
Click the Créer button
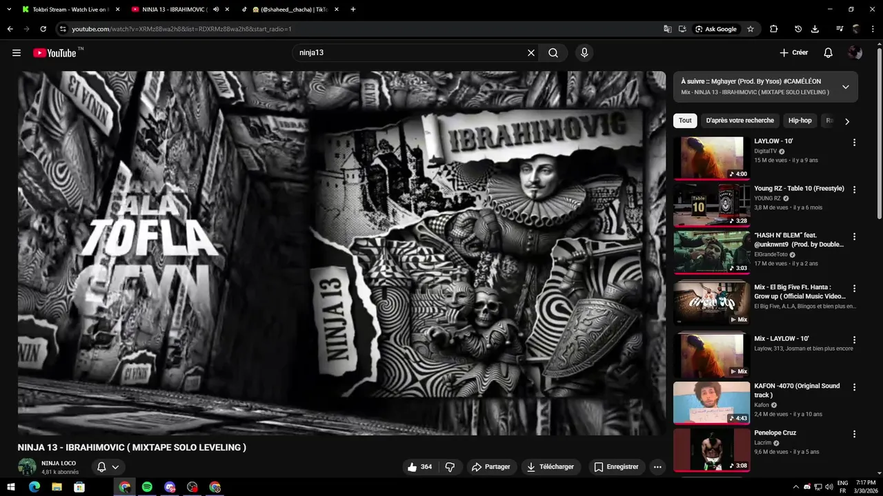[793, 53]
